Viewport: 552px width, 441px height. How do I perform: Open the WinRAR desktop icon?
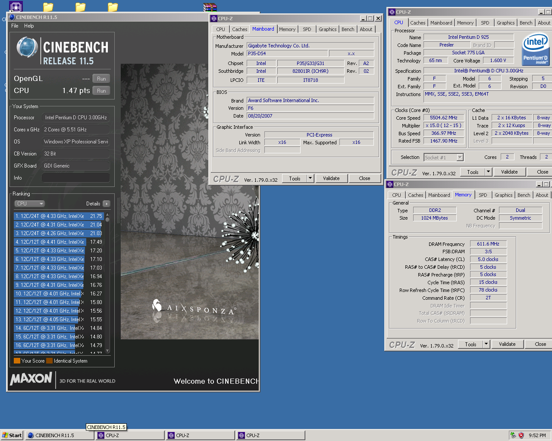[x=210, y=7]
